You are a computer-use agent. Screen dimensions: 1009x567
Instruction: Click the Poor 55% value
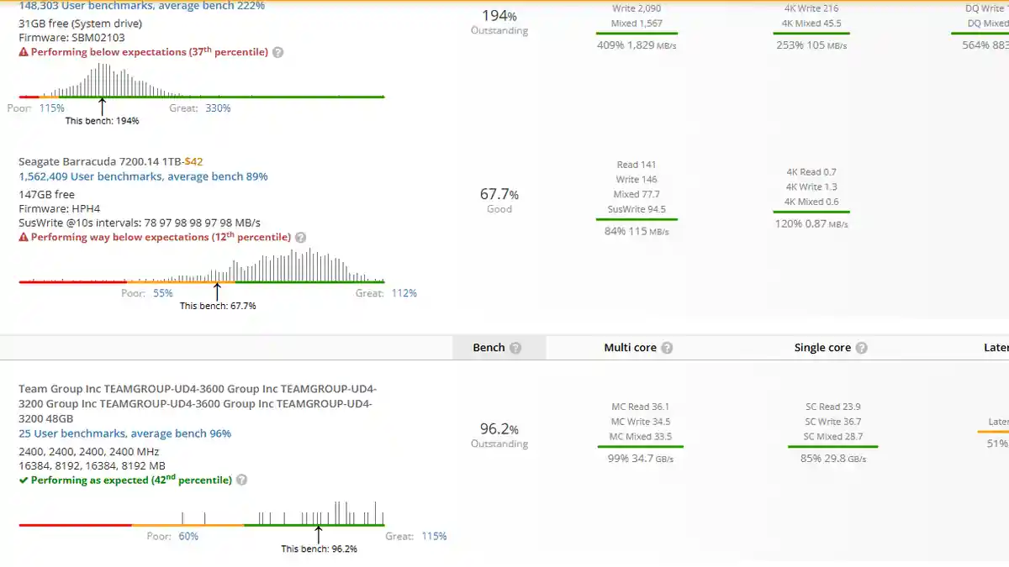pyautogui.click(x=162, y=293)
